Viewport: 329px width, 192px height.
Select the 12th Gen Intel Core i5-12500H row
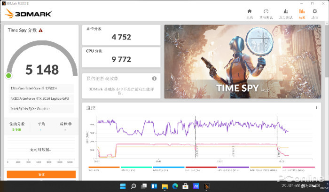[41, 88]
